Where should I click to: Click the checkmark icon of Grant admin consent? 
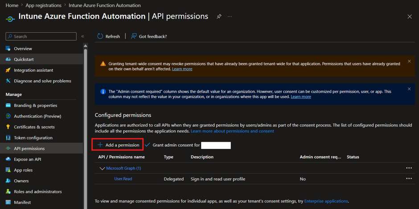click(147, 145)
